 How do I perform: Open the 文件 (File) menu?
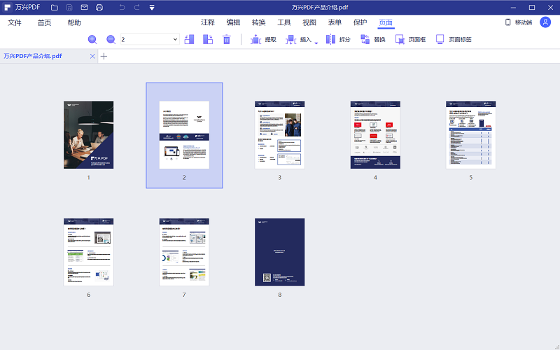[x=15, y=22]
